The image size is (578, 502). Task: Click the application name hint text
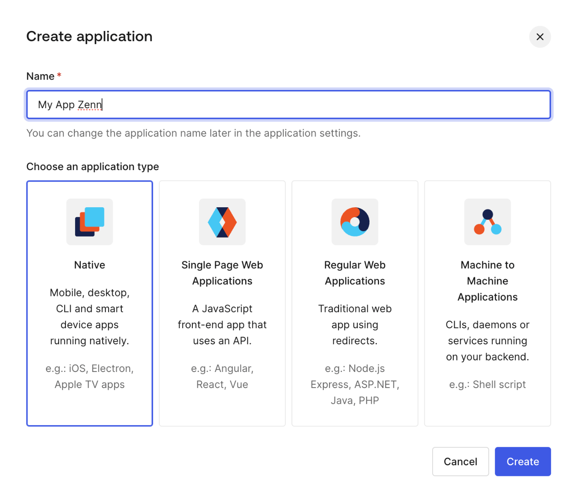(x=193, y=133)
